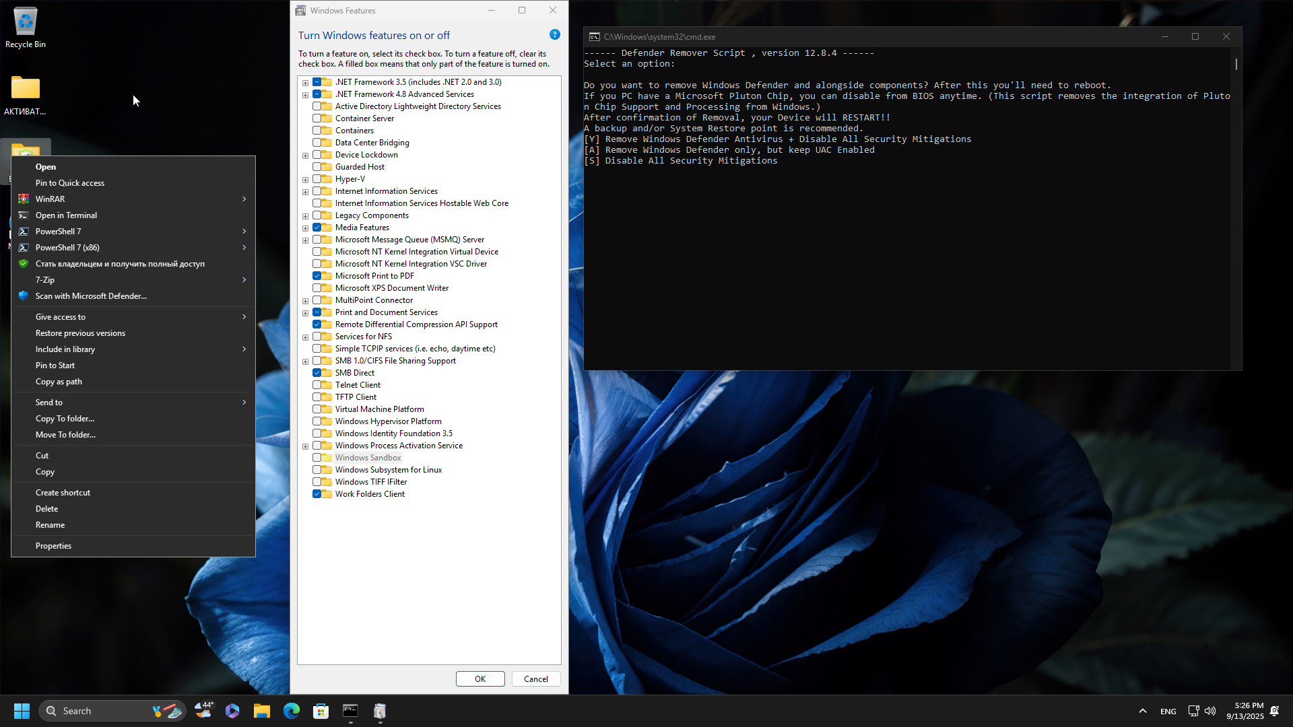Expand SMB 1.0/CIFS File Sharing Support
Viewport: 1293px width, 727px height.
(x=306, y=361)
